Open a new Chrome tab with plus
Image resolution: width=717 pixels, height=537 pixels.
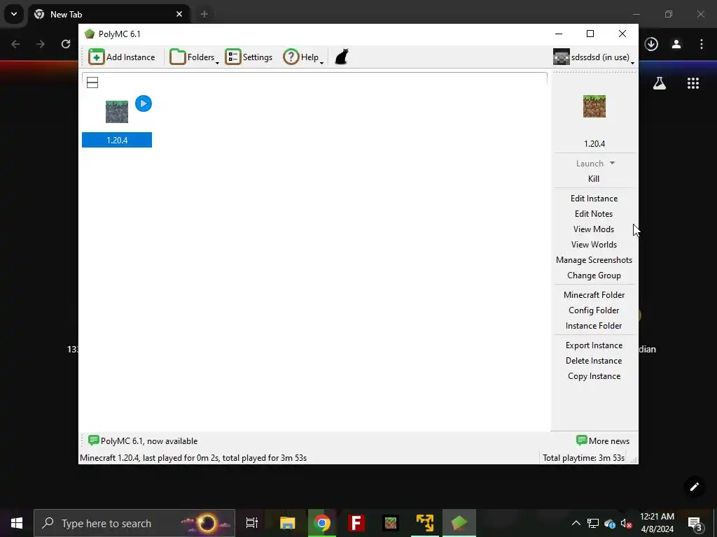click(204, 14)
